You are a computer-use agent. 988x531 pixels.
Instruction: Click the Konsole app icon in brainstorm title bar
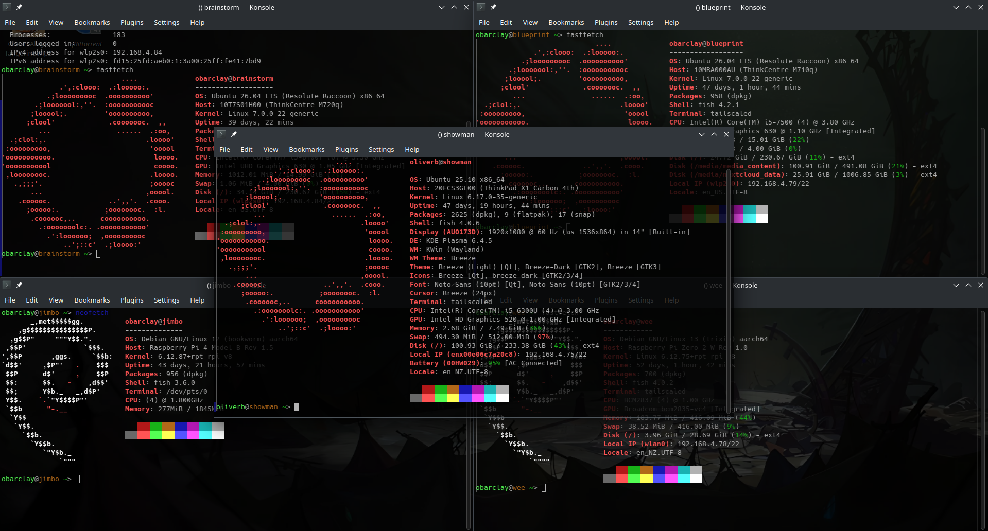click(7, 7)
